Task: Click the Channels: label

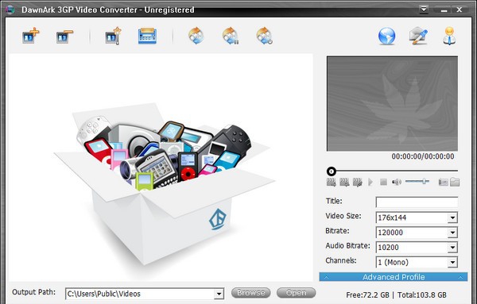Action: click(x=341, y=260)
